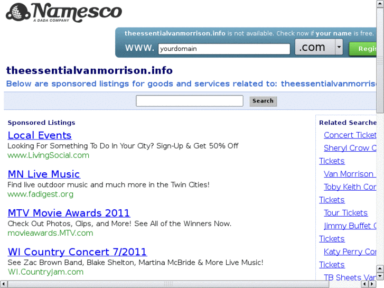Open the .com domain extension dropdown
This screenshot has width=384, height=288.
click(319, 47)
